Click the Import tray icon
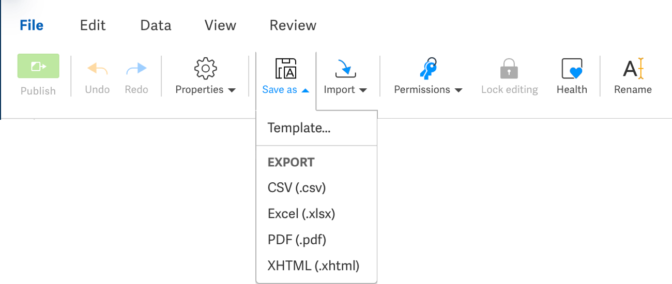This screenshot has height=284, width=672. [345, 69]
